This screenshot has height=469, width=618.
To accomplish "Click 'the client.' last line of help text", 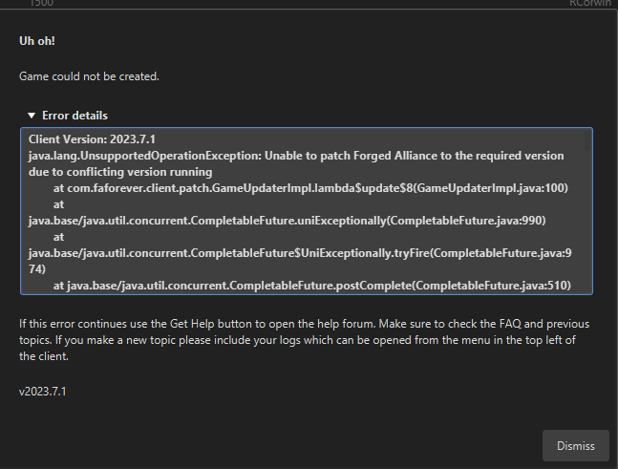I will click(44, 356).
